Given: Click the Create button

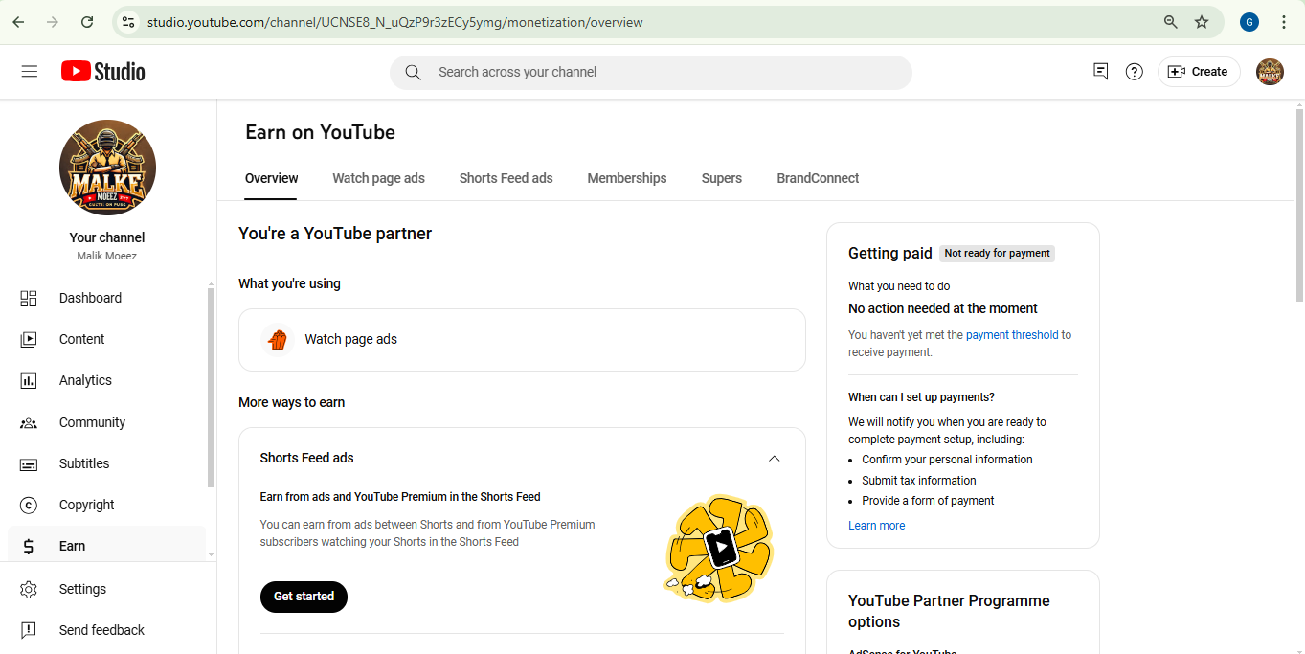Looking at the screenshot, I should point(1199,72).
